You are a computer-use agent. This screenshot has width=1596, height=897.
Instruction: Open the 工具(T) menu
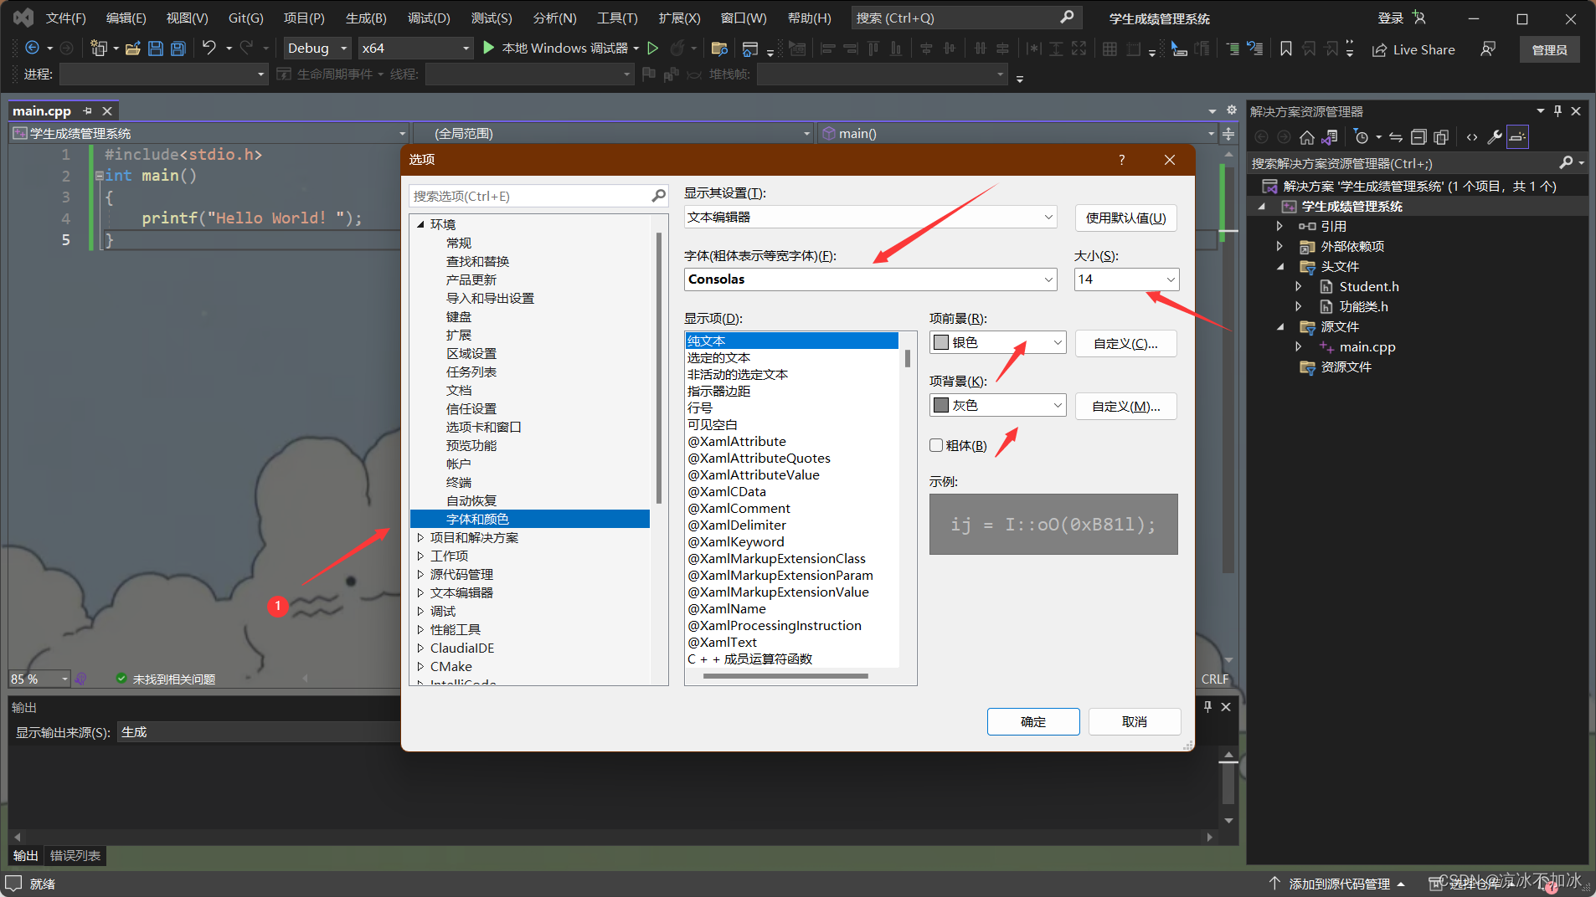coord(618,18)
